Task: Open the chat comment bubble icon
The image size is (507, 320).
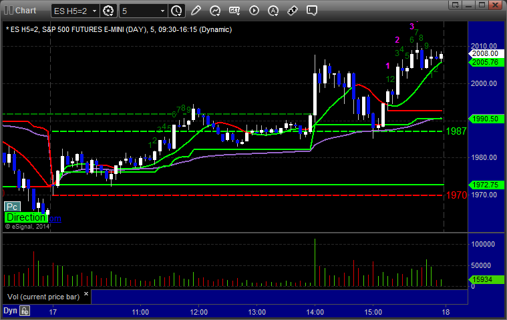Action: tap(313, 11)
